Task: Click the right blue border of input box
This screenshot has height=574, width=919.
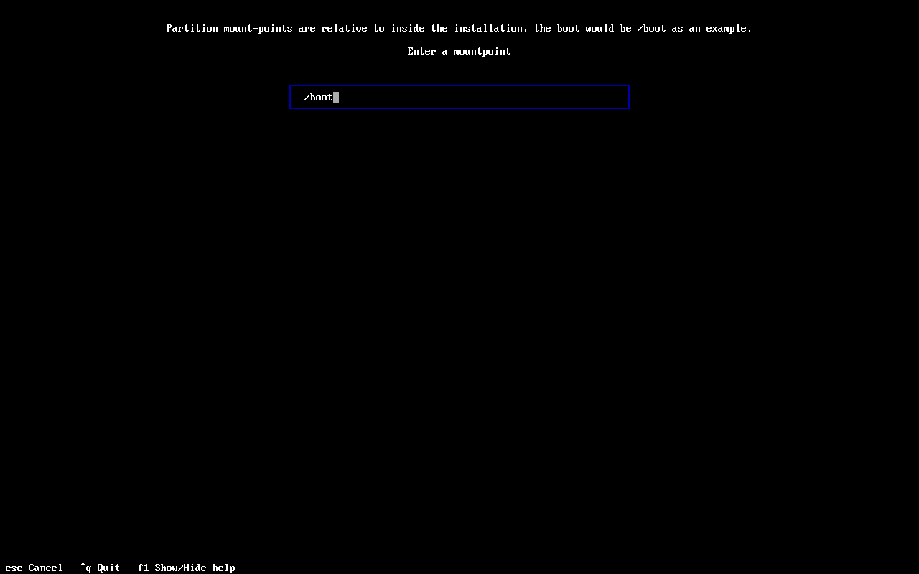Action: point(629,97)
